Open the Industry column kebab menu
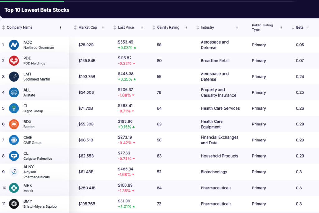Screen dimensions: 319x213 [237, 27]
